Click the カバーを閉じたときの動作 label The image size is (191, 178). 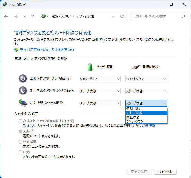click(47, 103)
